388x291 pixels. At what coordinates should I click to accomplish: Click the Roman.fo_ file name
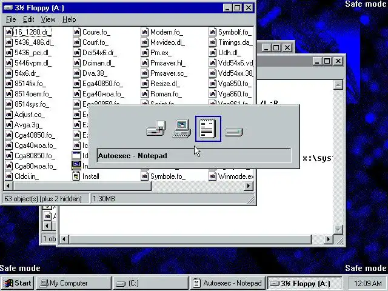pyautogui.click(x=166, y=94)
